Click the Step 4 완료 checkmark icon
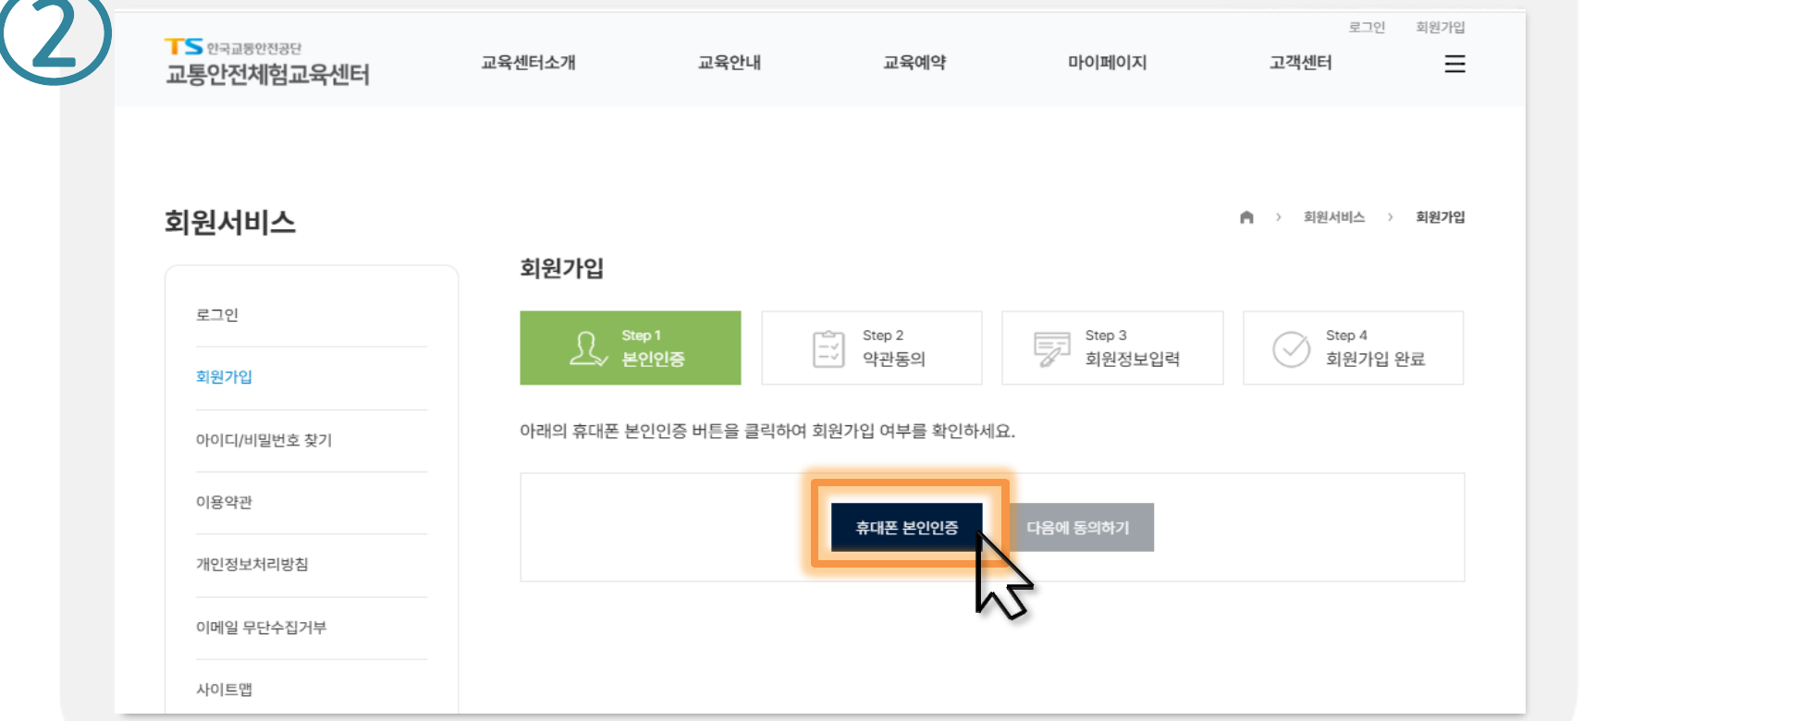The height and width of the screenshot is (721, 1803). pyautogui.click(x=1291, y=348)
